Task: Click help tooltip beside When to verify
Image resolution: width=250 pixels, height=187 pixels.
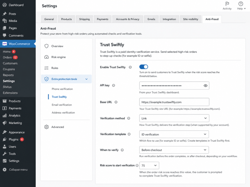Action: tap(122, 150)
